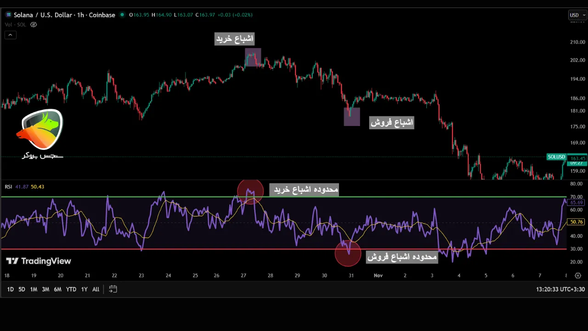Viewport: 588px width, 331px height.
Task: Select the 1D time range
Action: tap(10, 290)
